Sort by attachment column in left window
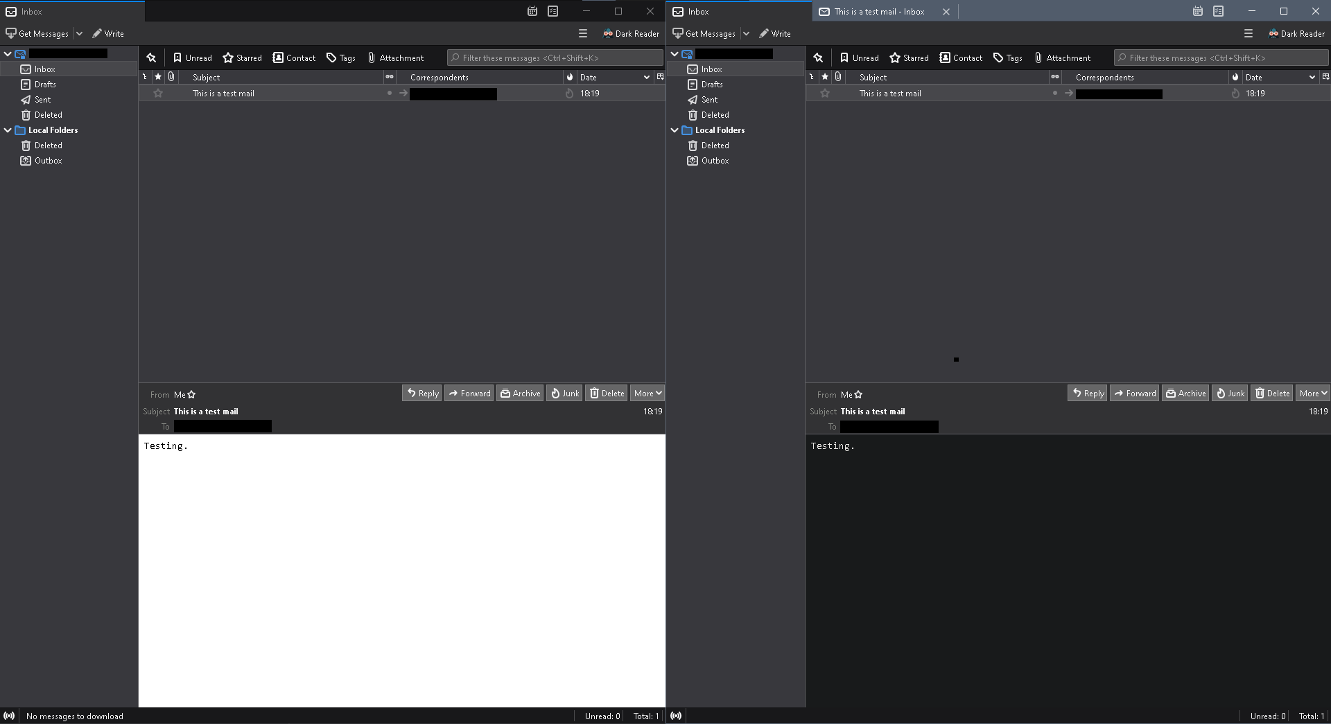Screen dimensions: 1331x724 tap(171, 77)
